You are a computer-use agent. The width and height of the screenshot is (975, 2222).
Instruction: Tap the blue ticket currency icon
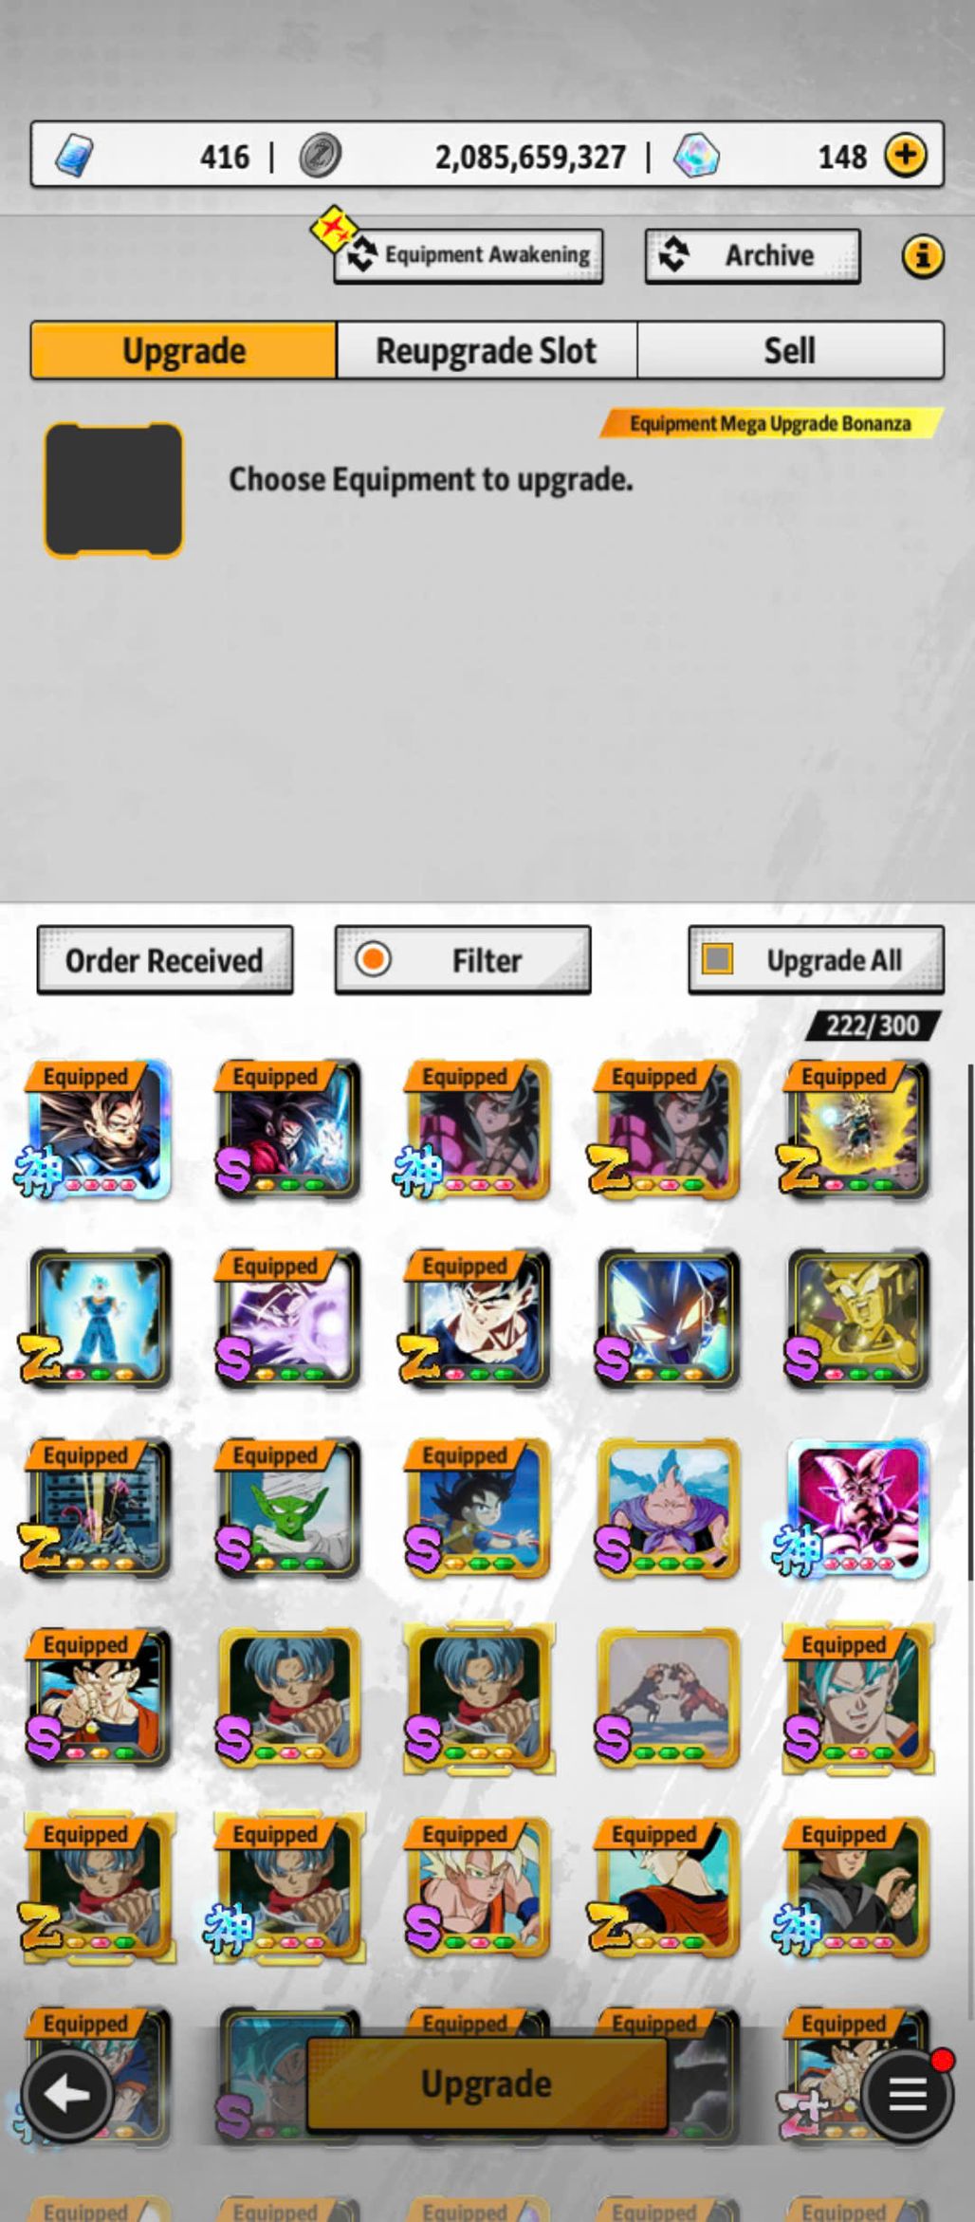point(75,155)
